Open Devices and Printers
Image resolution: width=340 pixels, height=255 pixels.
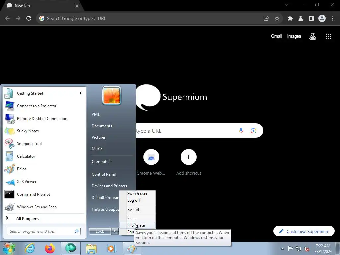[109, 186]
